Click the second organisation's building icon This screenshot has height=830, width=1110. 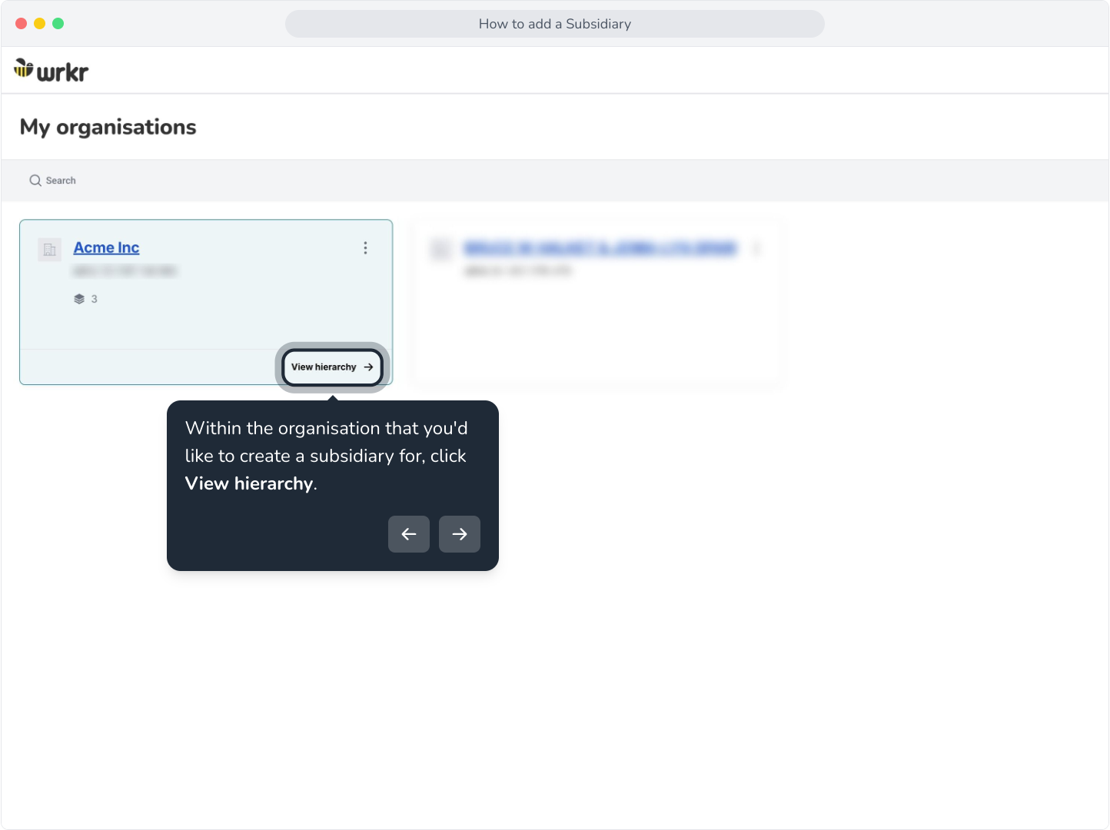(440, 250)
